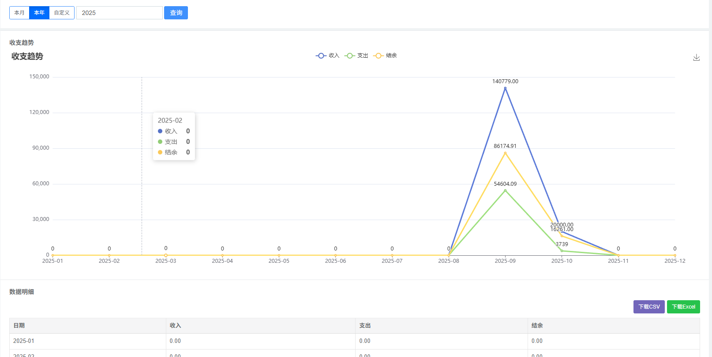Viewport: 712px width, 357px height.
Task: Toggle the 结余 series legend marker
Action: [378, 55]
